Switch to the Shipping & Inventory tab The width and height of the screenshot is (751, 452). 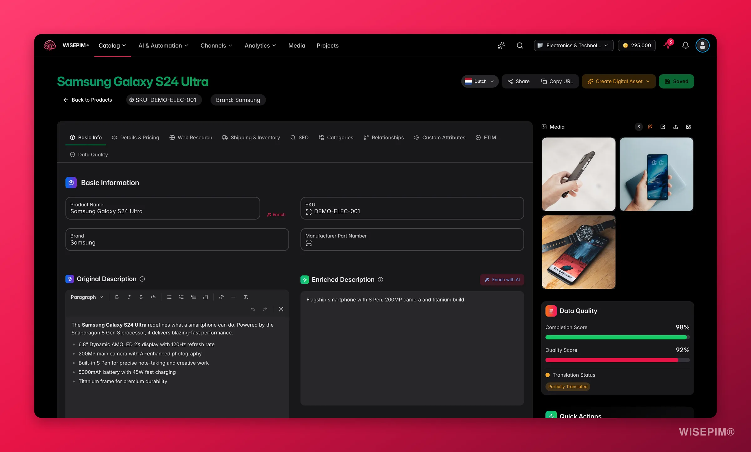click(251, 138)
